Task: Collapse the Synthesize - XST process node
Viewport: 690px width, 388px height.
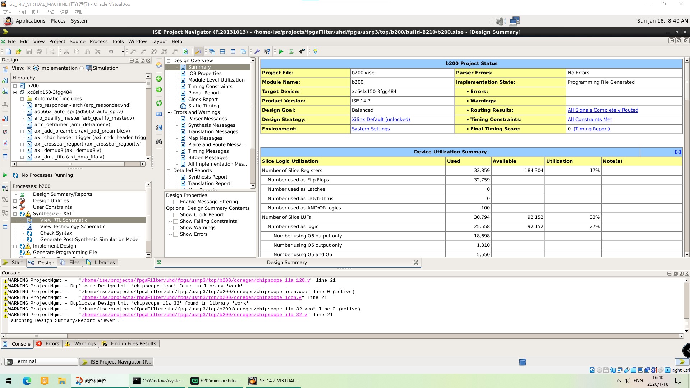Action: pyautogui.click(x=15, y=214)
